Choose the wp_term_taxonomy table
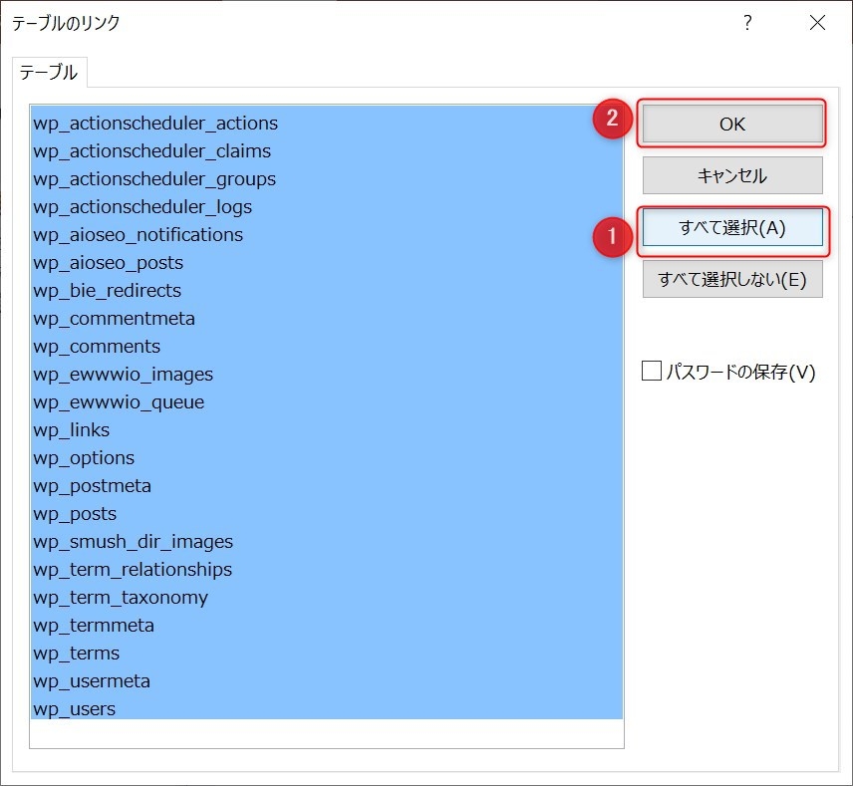853x786 pixels. coord(121,598)
